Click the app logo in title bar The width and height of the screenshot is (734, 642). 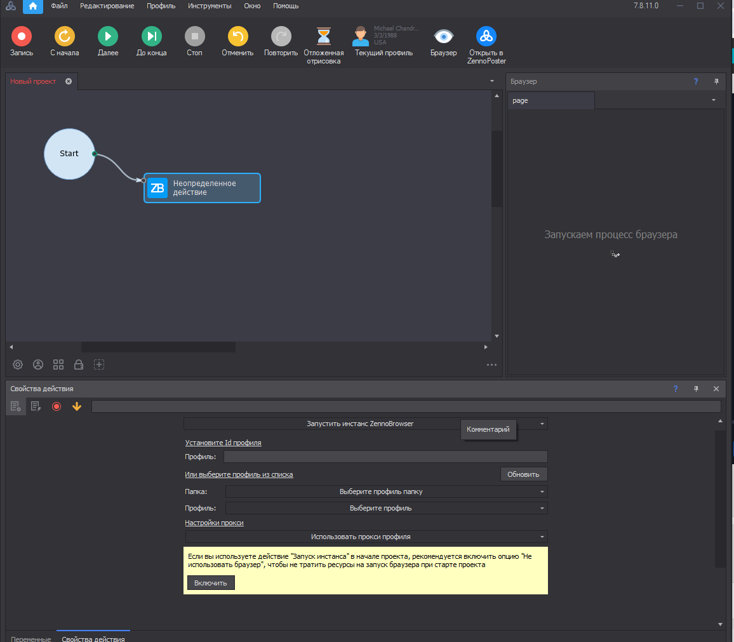(10, 6)
